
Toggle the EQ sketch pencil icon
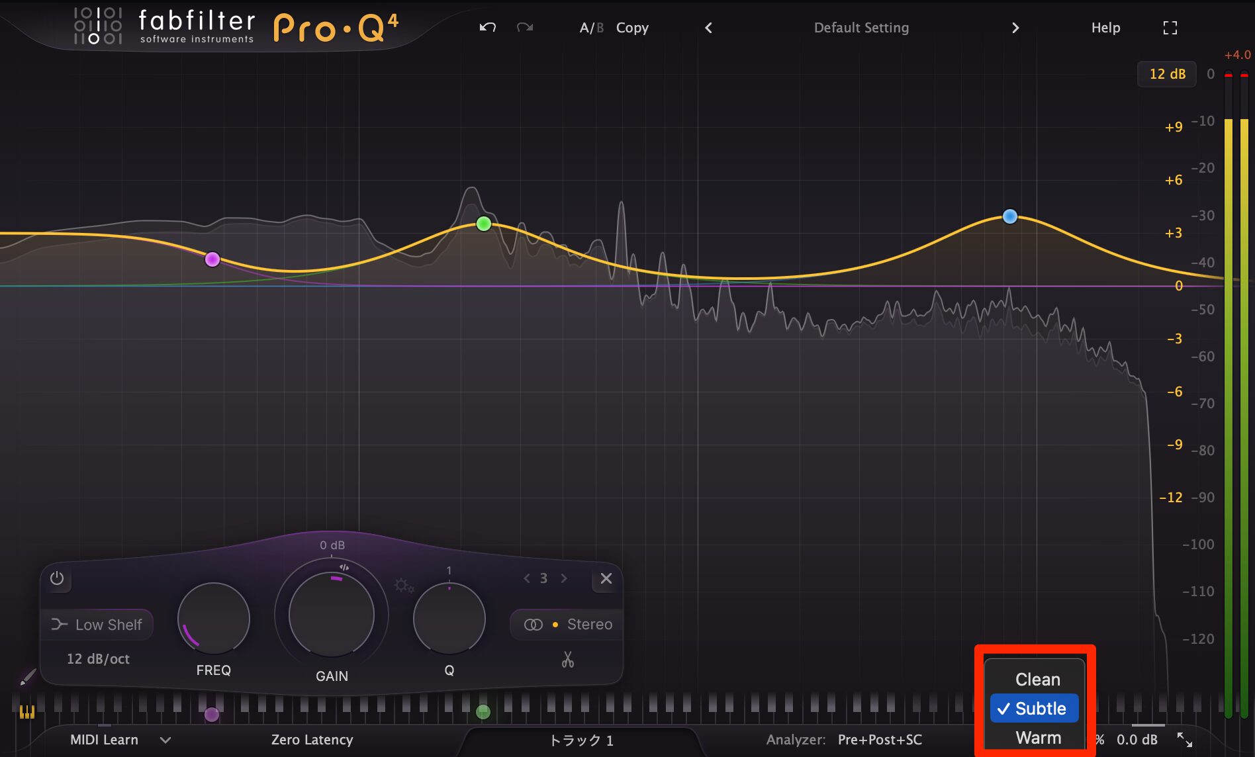(27, 677)
